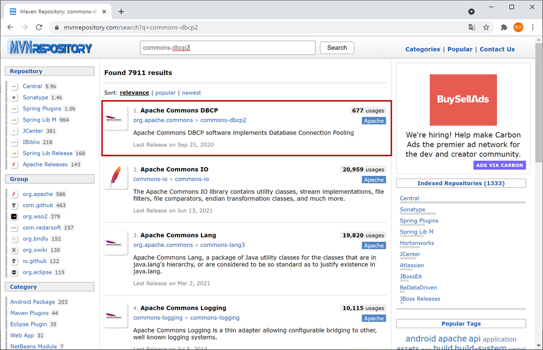Click the Apache Releases feather icon
543x350 pixels.
click(14, 165)
